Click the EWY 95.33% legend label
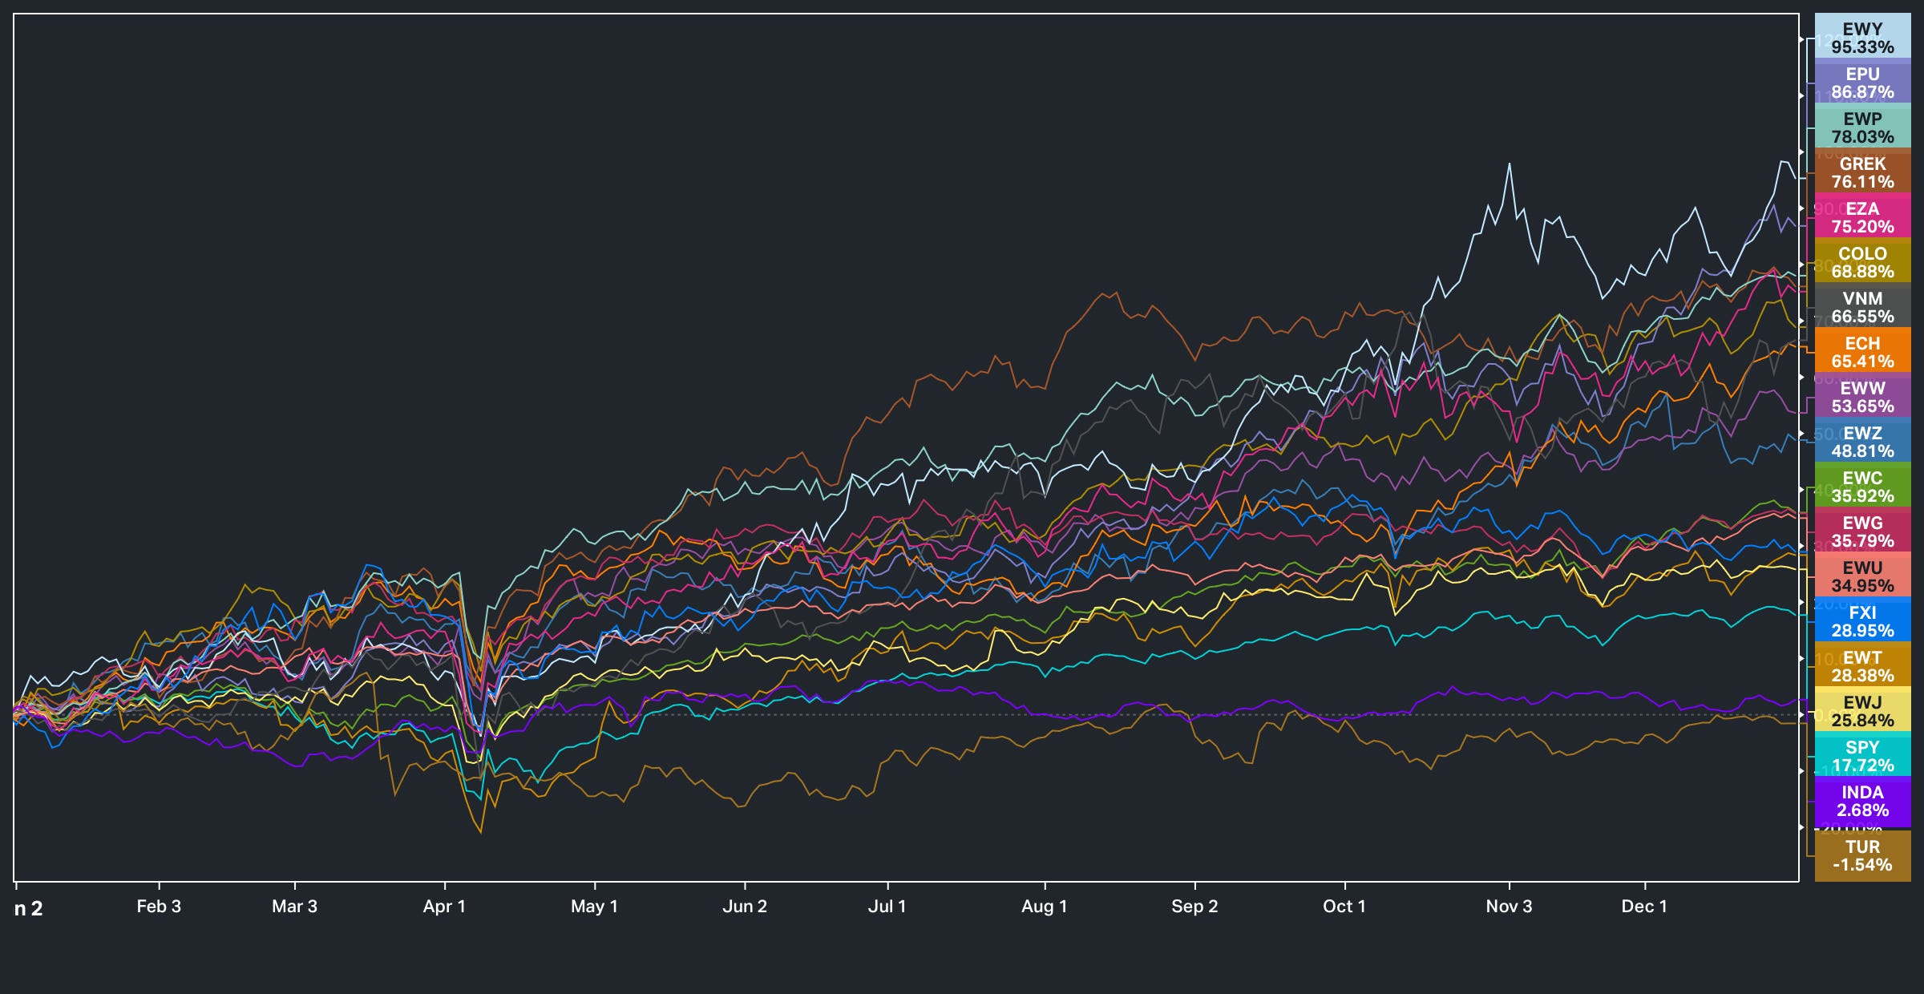Viewport: 1924px width, 994px height. tap(1861, 38)
